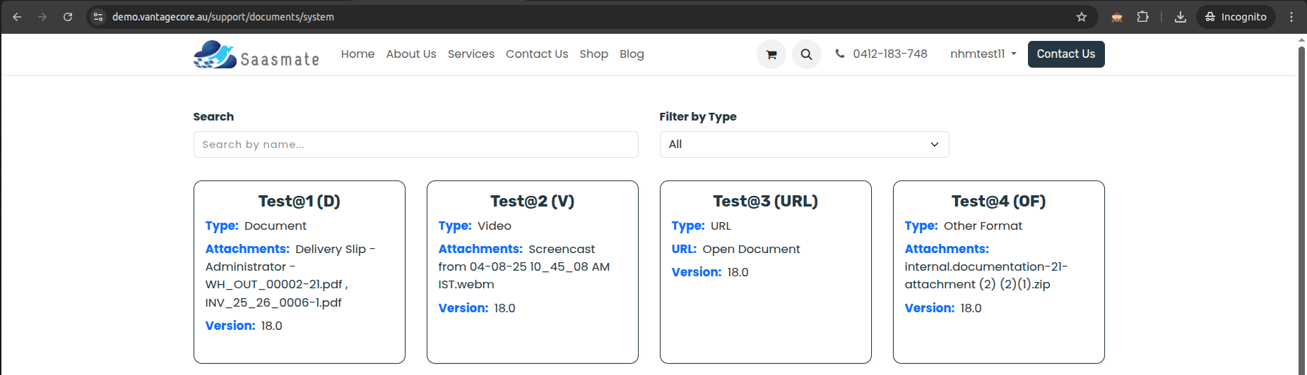Click the search magnifier icon in header

tap(806, 54)
